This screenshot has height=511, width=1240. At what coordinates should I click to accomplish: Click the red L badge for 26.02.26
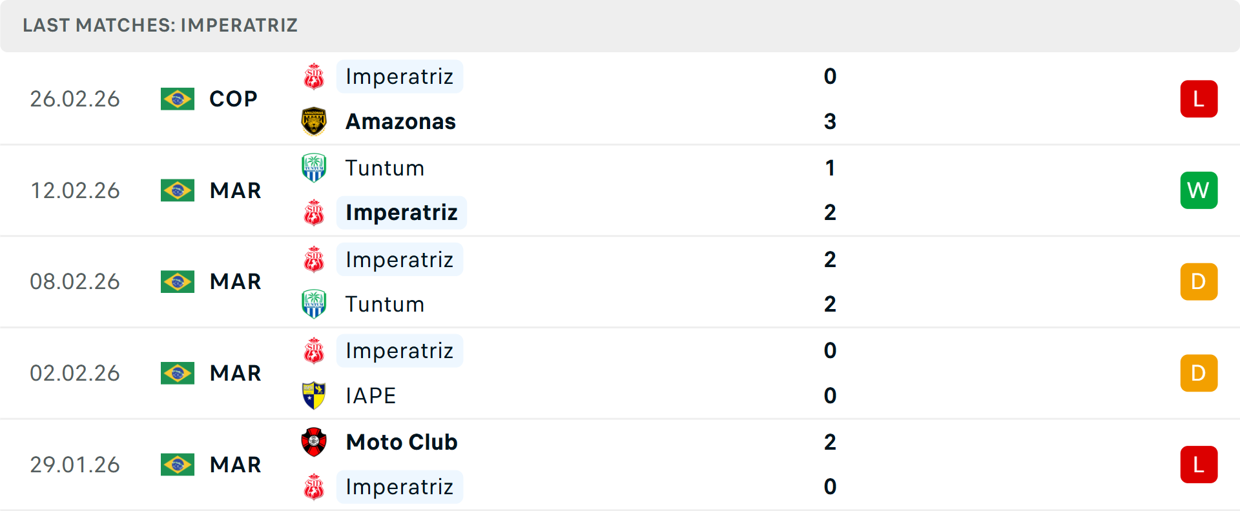pyautogui.click(x=1199, y=99)
